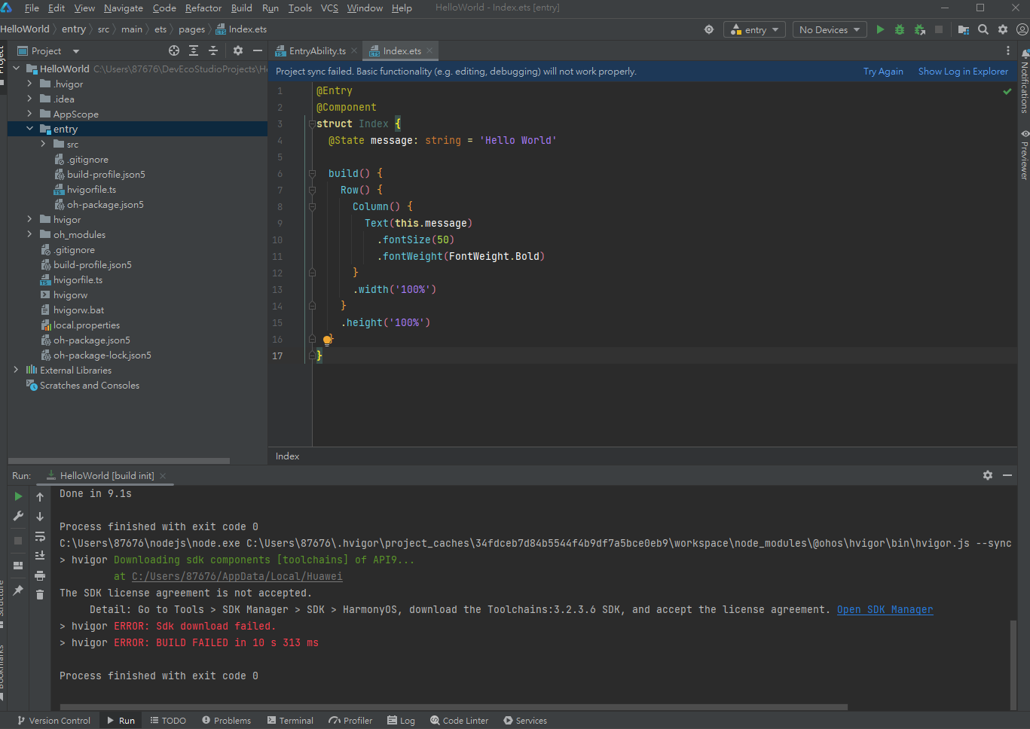Clear all Run console output trash icon
This screenshot has width=1030, height=729.
click(x=40, y=595)
